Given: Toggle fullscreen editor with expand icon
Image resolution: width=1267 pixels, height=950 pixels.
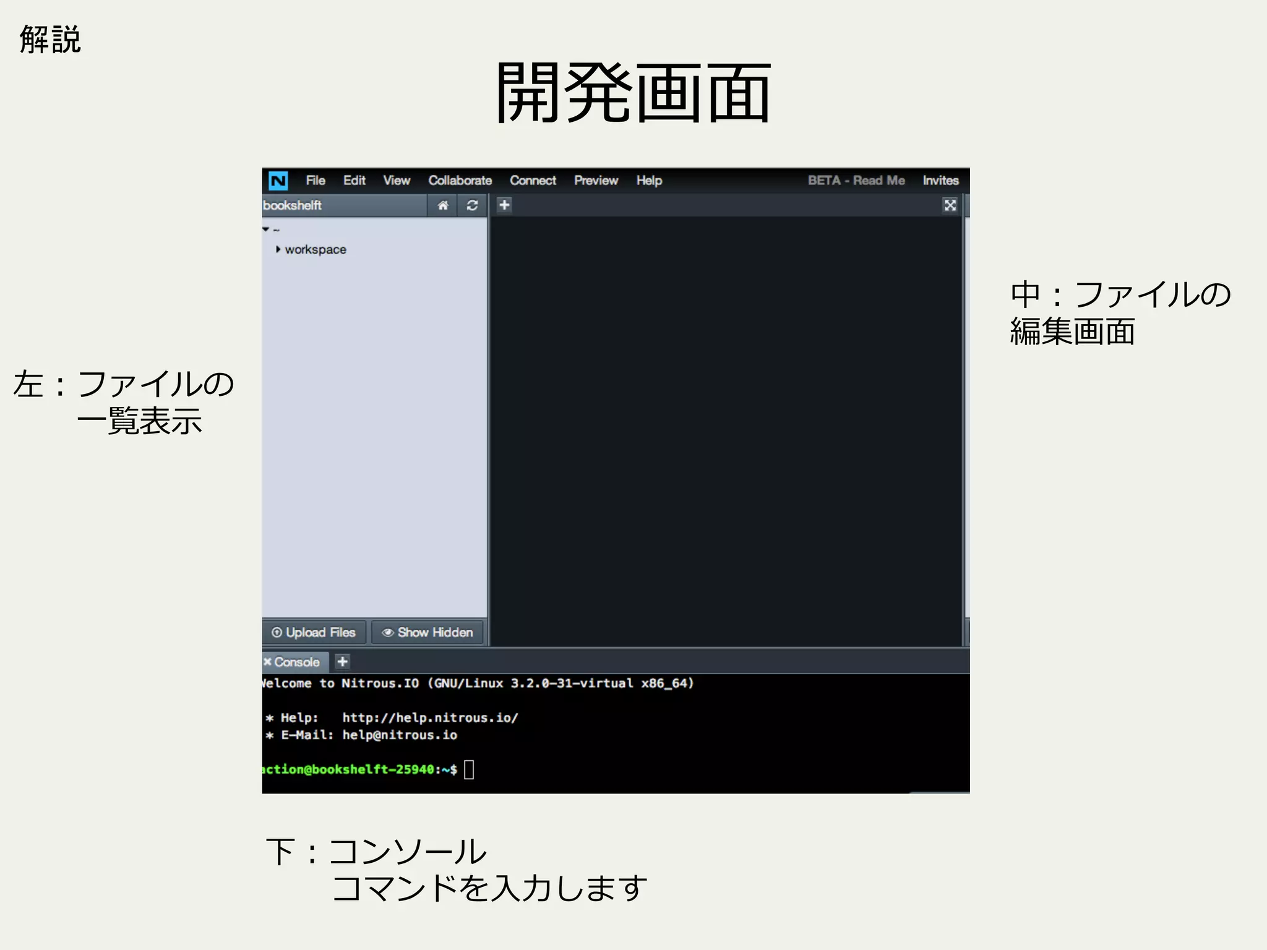Looking at the screenshot, I should [950, 205].
